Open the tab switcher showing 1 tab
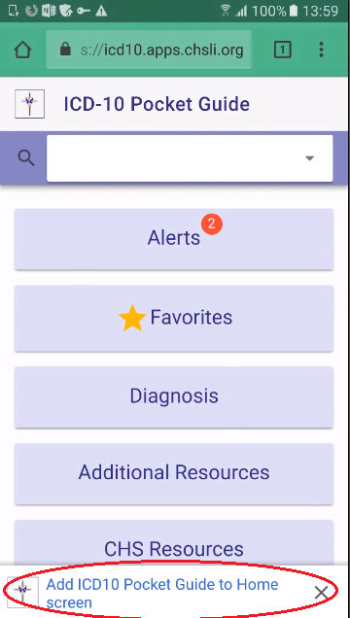350x618 pixels. 283,51
